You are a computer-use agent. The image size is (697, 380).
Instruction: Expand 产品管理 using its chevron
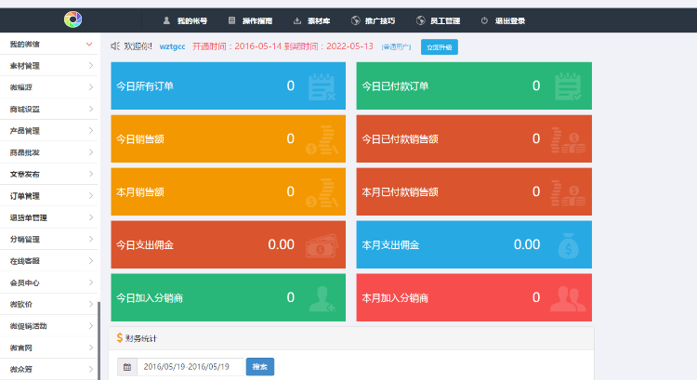[91, 130]
